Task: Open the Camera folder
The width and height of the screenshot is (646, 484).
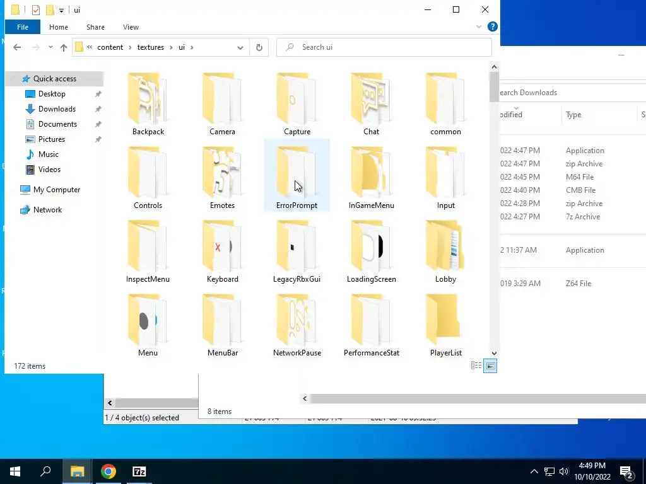Action: [222, 105]
